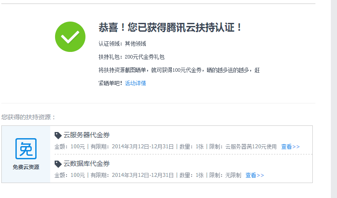Click the green checkmark success icon
This screenshot has height=198, width=337.
point(70,37)
